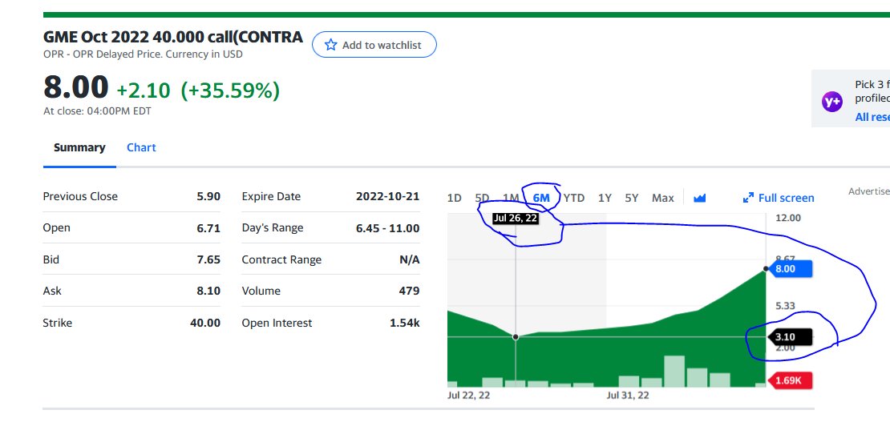Click the star icon in watchlist button
Viewport: 890px width, 426px height.
click(x=331, y=45)
